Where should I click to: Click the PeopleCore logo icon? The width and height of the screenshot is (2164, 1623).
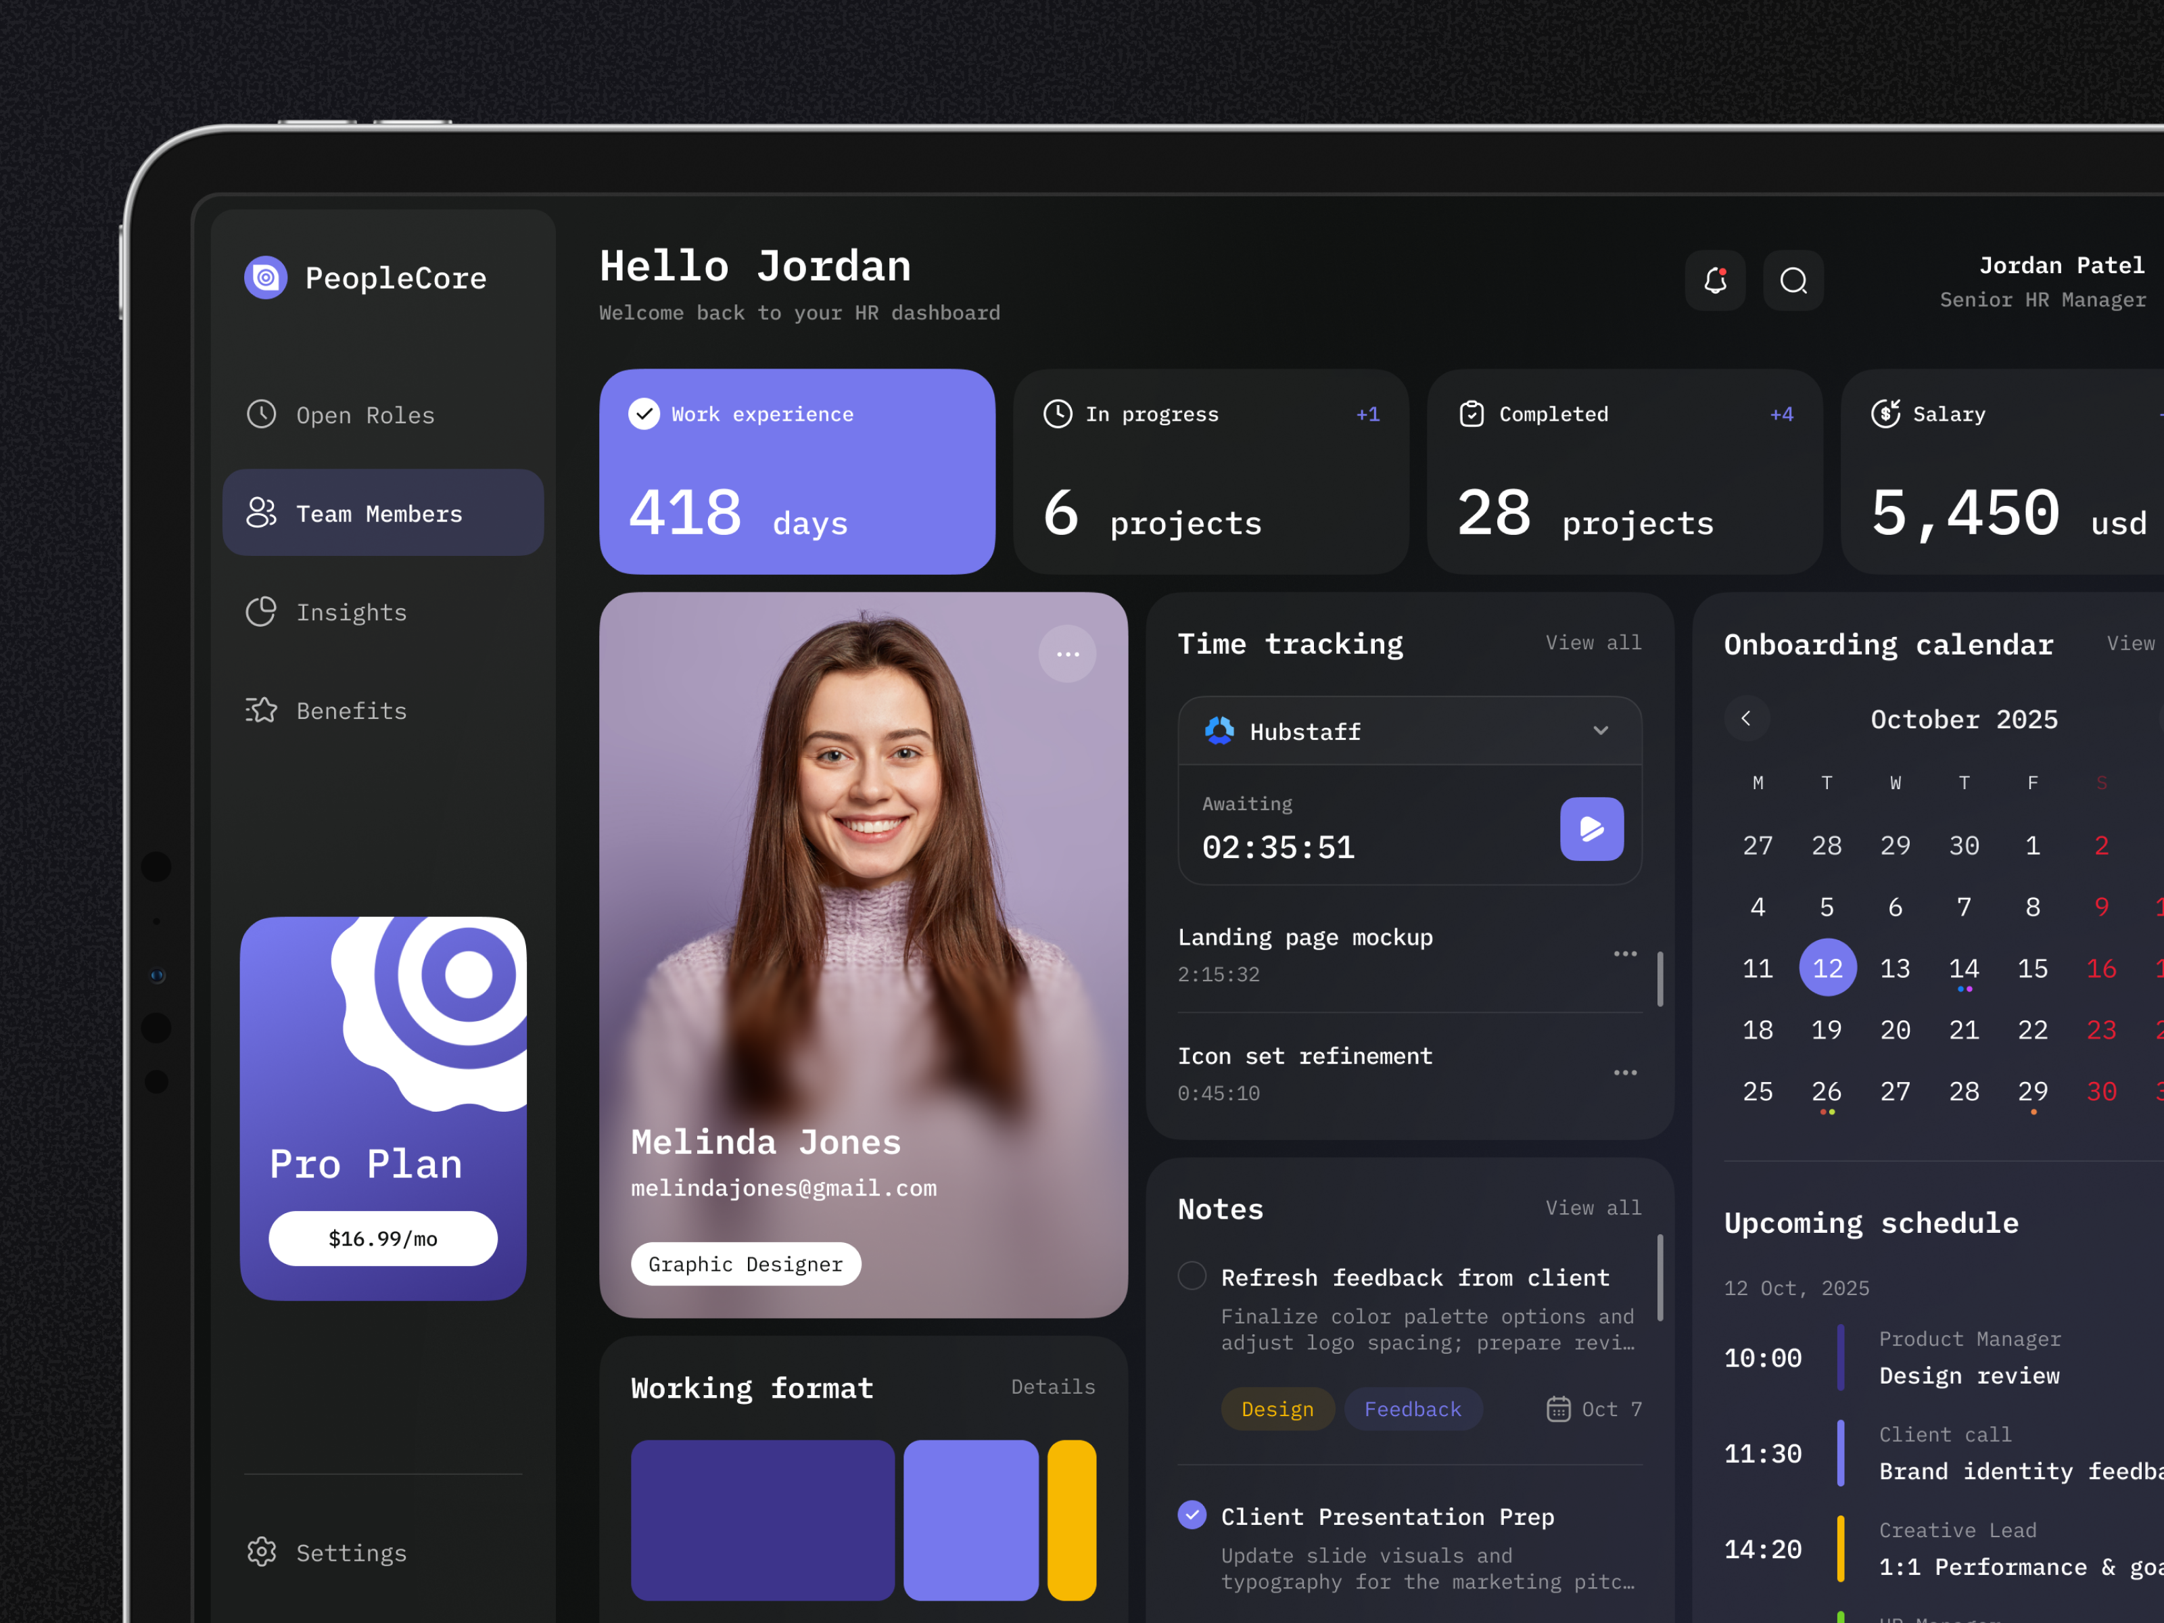click(265, 278)
